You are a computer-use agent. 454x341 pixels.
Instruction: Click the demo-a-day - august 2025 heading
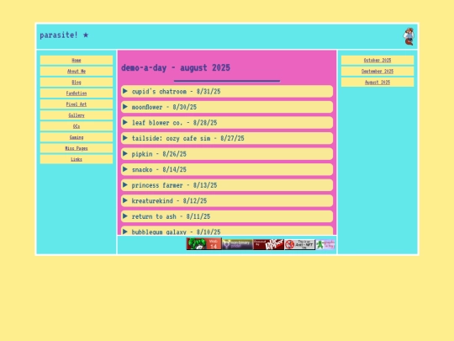point(176,68)
